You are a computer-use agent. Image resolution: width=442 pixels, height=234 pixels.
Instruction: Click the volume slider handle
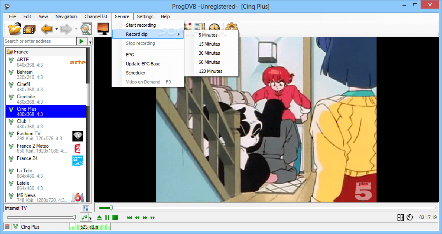74,217
